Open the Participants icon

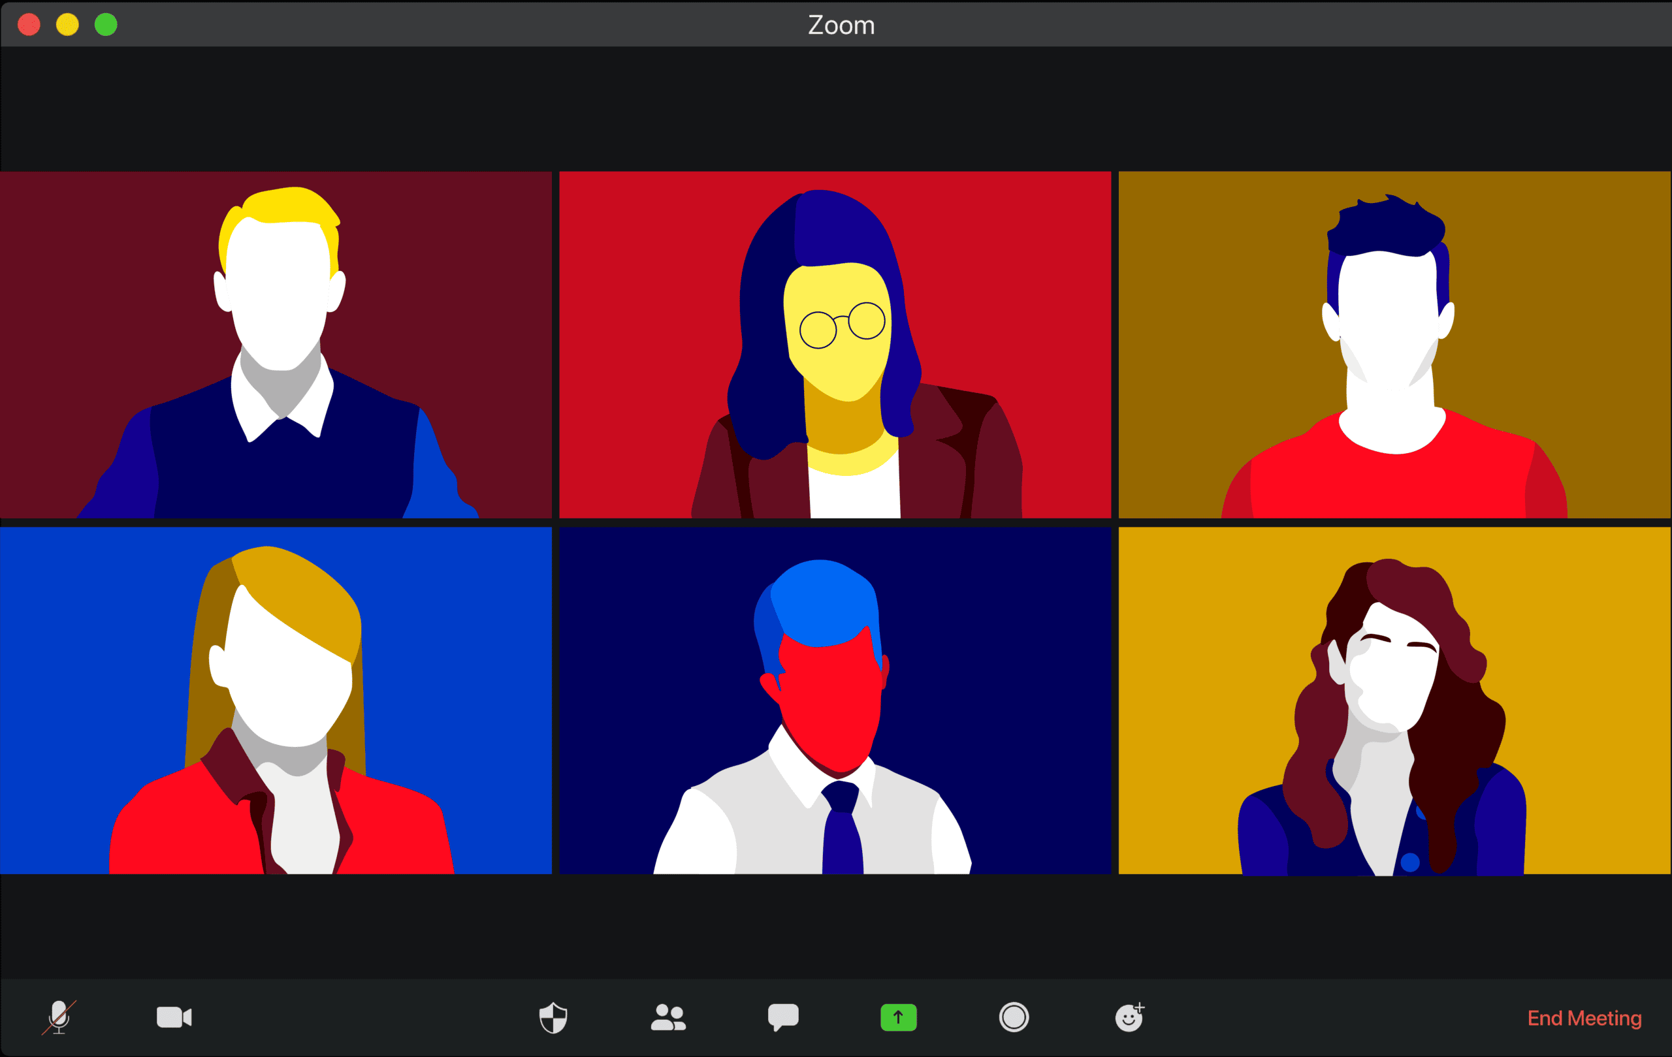coord(668,1017)
